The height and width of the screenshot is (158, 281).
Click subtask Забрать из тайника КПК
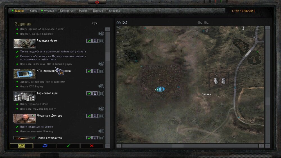(43, 82)
